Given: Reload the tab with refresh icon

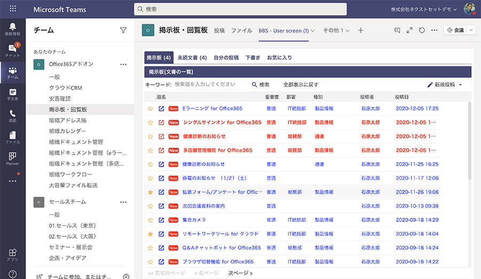Looking at the screenshot, I should 422,30.
